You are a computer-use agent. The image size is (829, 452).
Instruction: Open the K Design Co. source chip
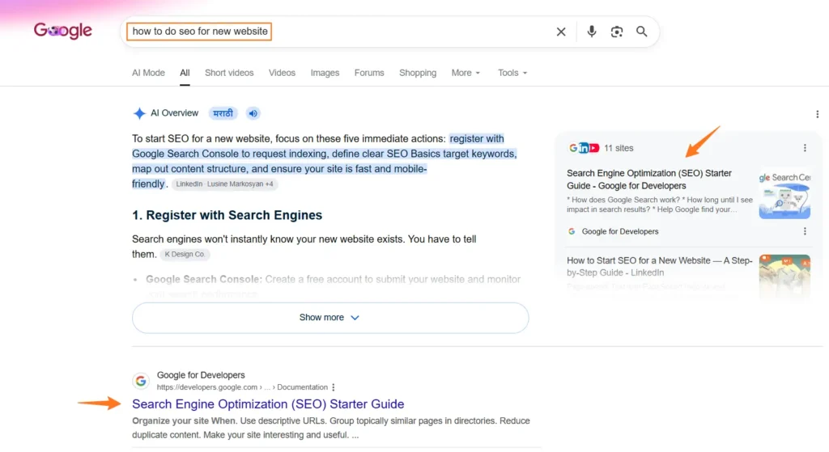pos(185,254)
